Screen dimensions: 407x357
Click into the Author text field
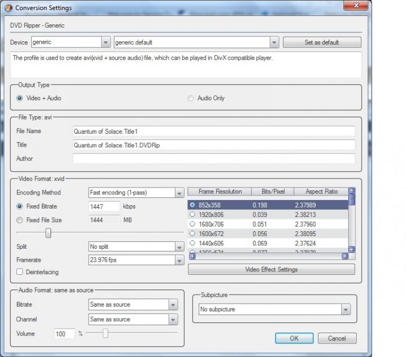pos(213,159)
